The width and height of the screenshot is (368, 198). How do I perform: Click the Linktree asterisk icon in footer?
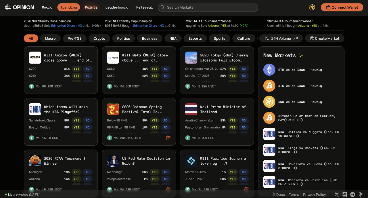361,195
